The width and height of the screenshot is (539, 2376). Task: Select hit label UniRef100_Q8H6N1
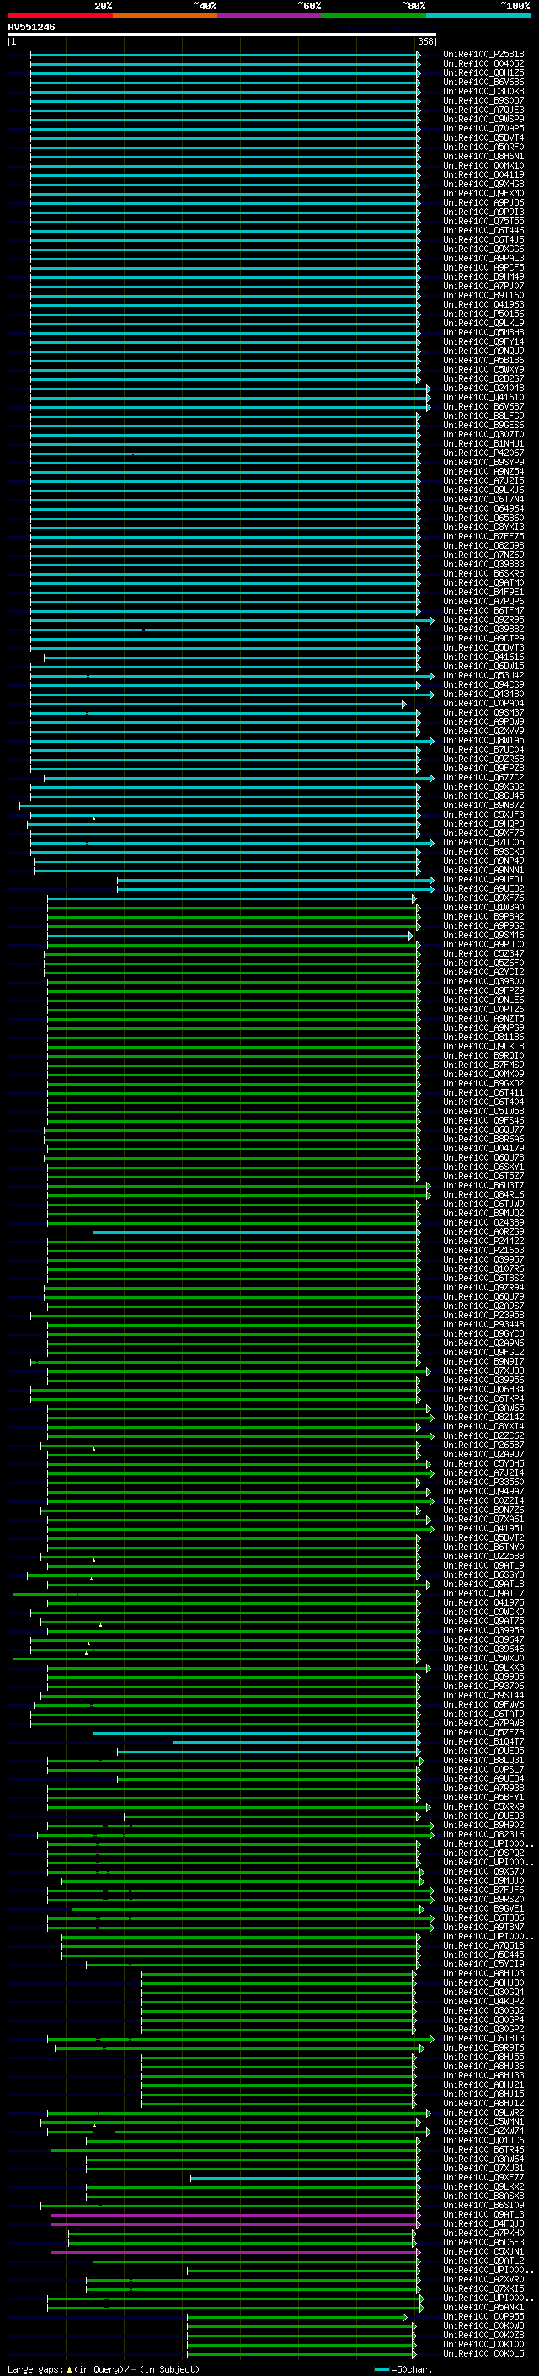[483, 156]
